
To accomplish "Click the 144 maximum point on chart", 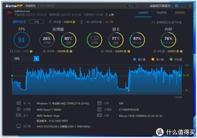I will tap(139, 65).
